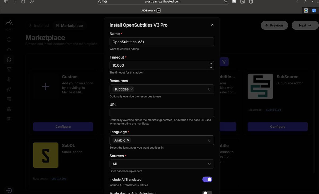Click the blue checkmark pinned tab icon

click(x=314, y=11)
